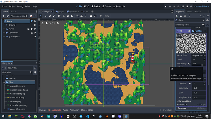Hide the Ground node visibility
The height and width of the screenshot is (119, 211).
(35, 25)
